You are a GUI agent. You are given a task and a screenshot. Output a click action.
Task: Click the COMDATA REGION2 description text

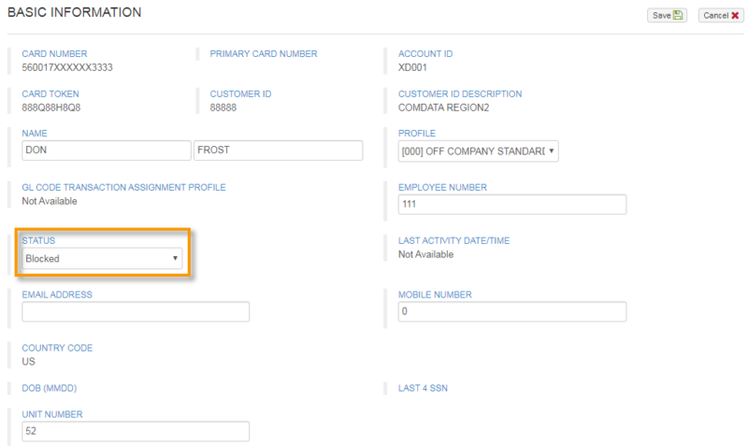(x=443, y=108)
